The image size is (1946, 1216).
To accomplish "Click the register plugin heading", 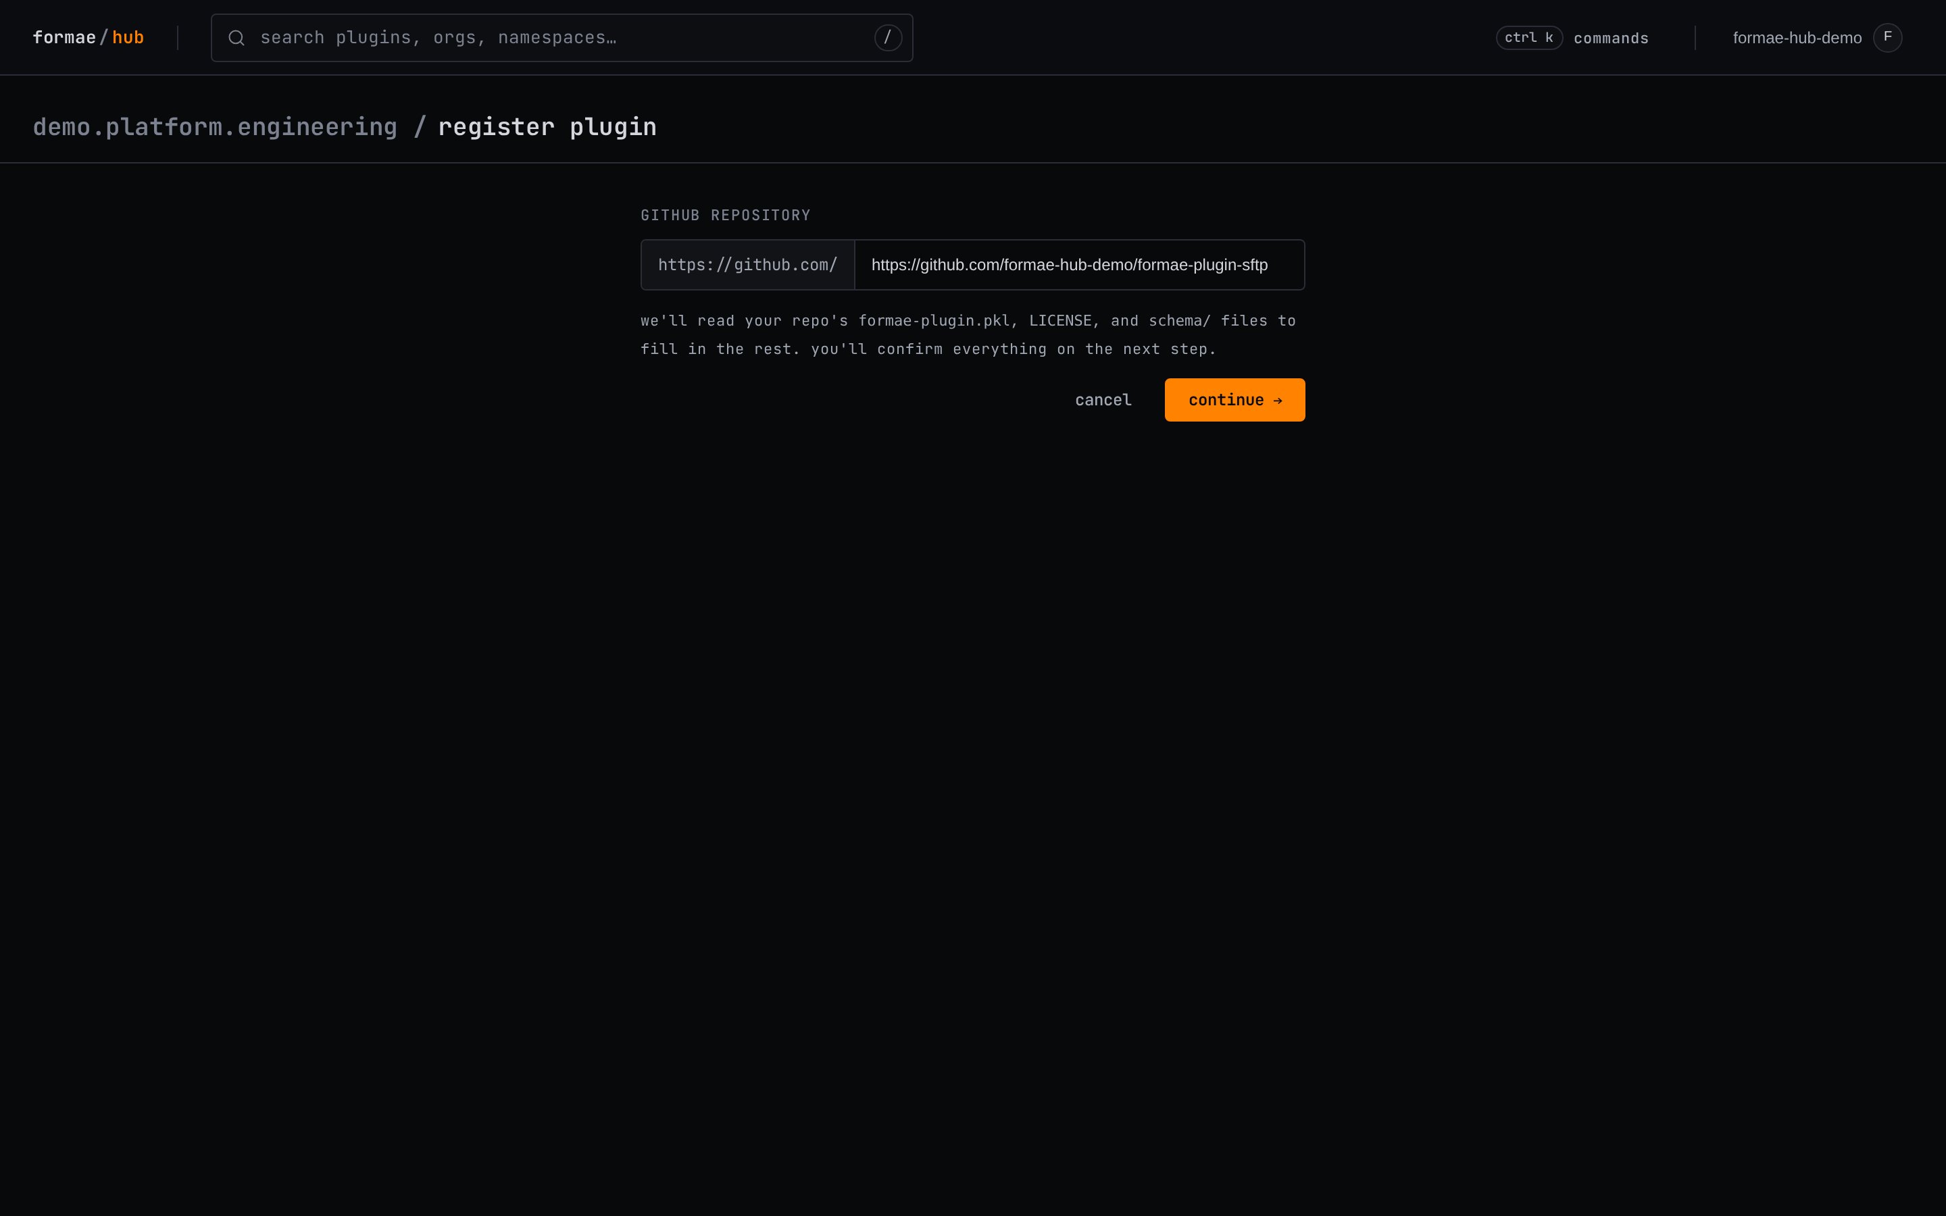I will tap(547, 127).
